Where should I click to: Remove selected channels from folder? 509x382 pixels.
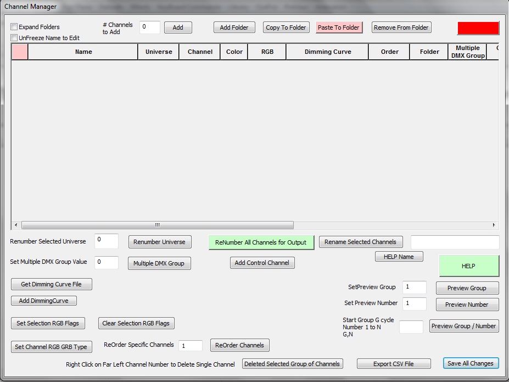click(x=401, y=27)
